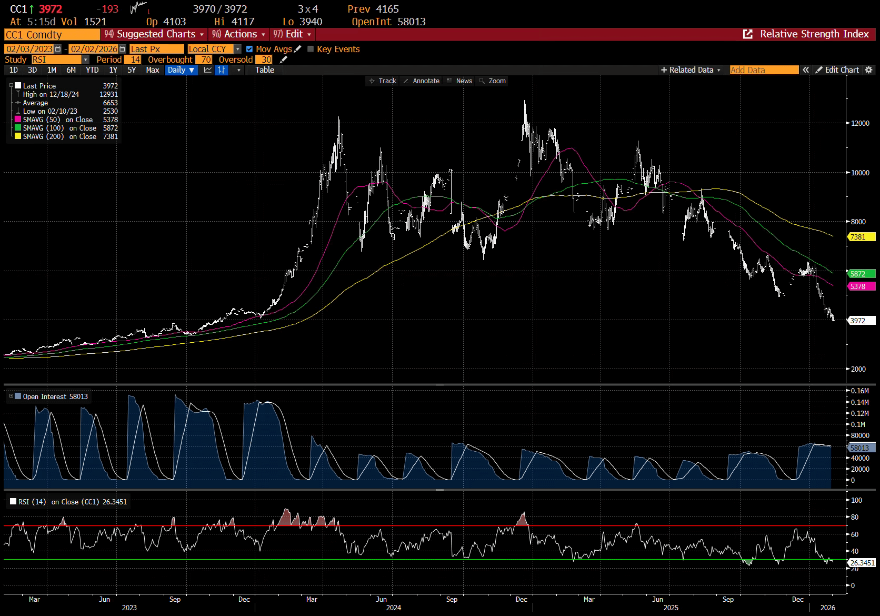The height and width of the screenshot is (616, 880).
Task: Select the 1D time range
Action: 14,70
